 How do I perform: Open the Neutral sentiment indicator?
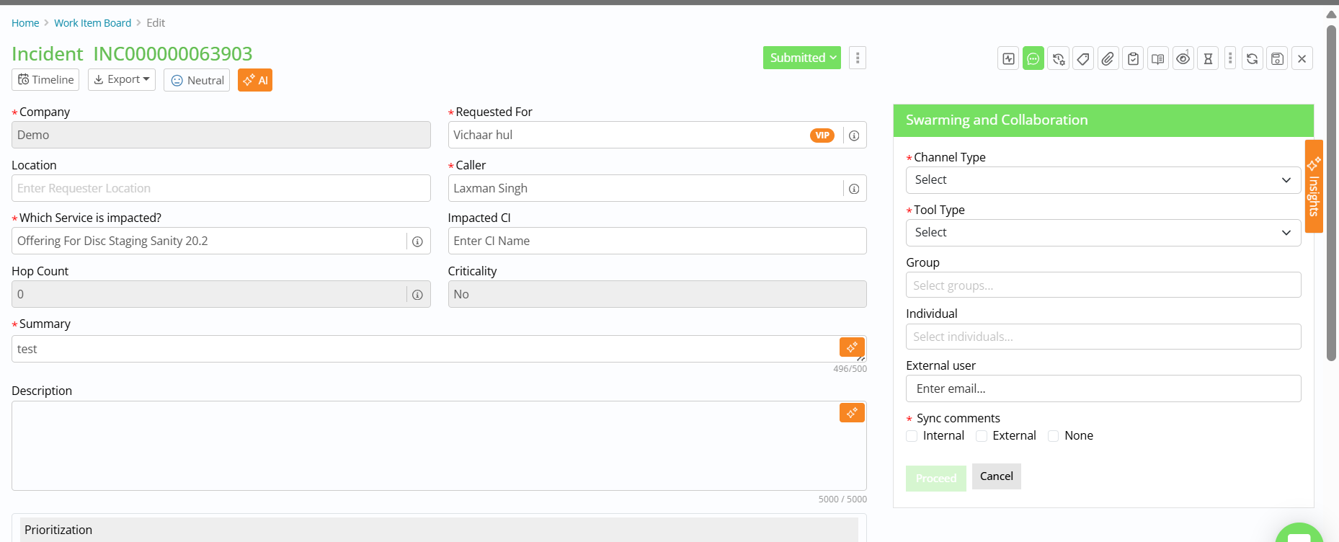point(197,80)
